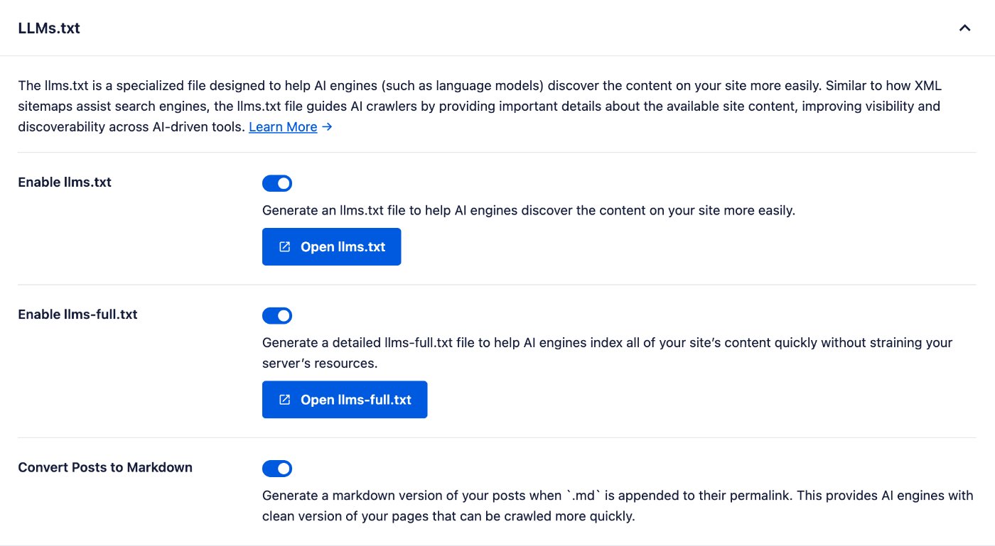Image resolution: width=995 pixels, height=546 pixels.
Task: Click the "Enable llms.txt" setting label
Action: [x=65, y=182]
